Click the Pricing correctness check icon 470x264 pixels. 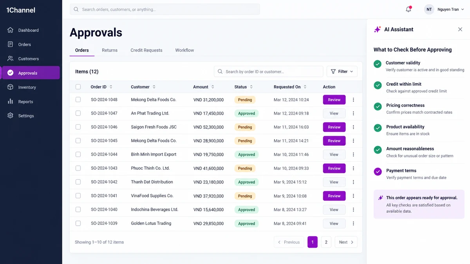click(378, 106)
